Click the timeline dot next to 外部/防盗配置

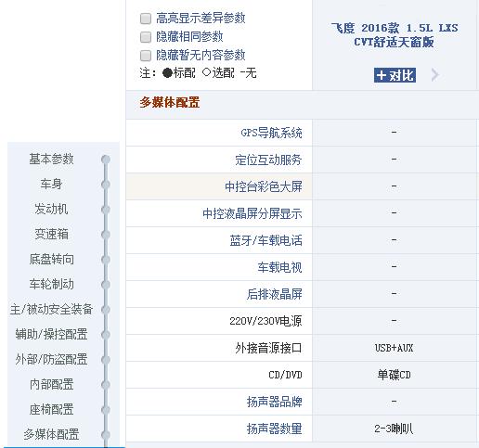106,360
